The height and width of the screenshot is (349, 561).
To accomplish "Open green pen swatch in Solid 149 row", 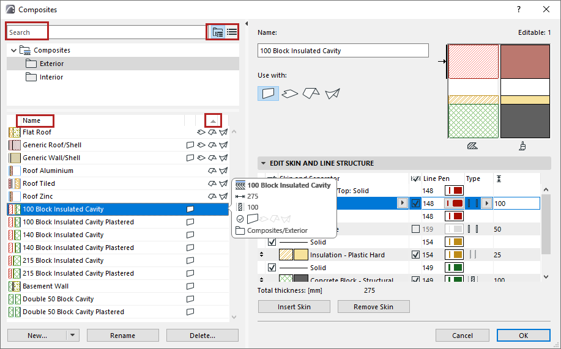I will 454,268.
